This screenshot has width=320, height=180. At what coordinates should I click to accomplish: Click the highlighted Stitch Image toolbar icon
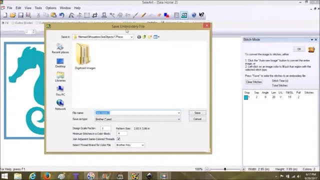[x=184, y=15]
